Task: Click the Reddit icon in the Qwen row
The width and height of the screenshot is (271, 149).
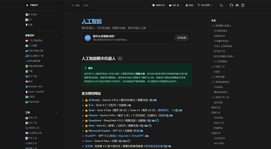Action: (120, 141)
